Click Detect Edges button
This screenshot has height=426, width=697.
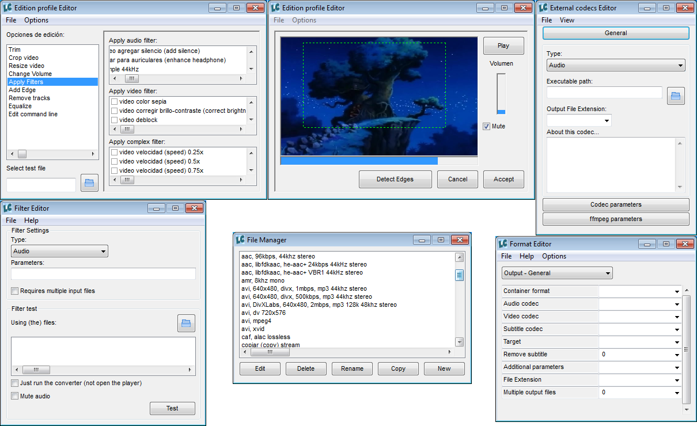click(395, 179)
